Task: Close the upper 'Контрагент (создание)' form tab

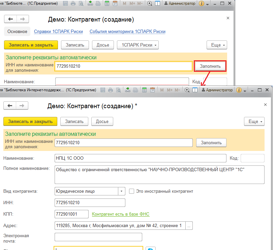Action: click(228, 18)
